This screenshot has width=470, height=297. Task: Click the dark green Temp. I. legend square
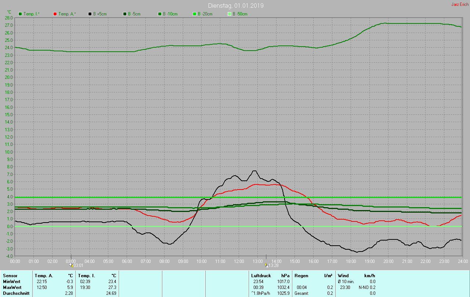(x=20, y=14)
